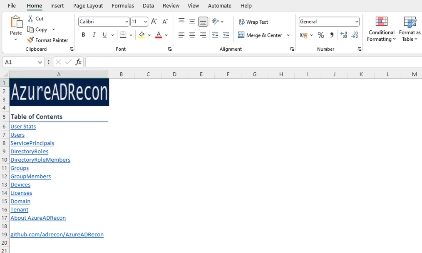Click the Insert Function fx icon
Screen dimensions: 422x253
tap(78, 62)
